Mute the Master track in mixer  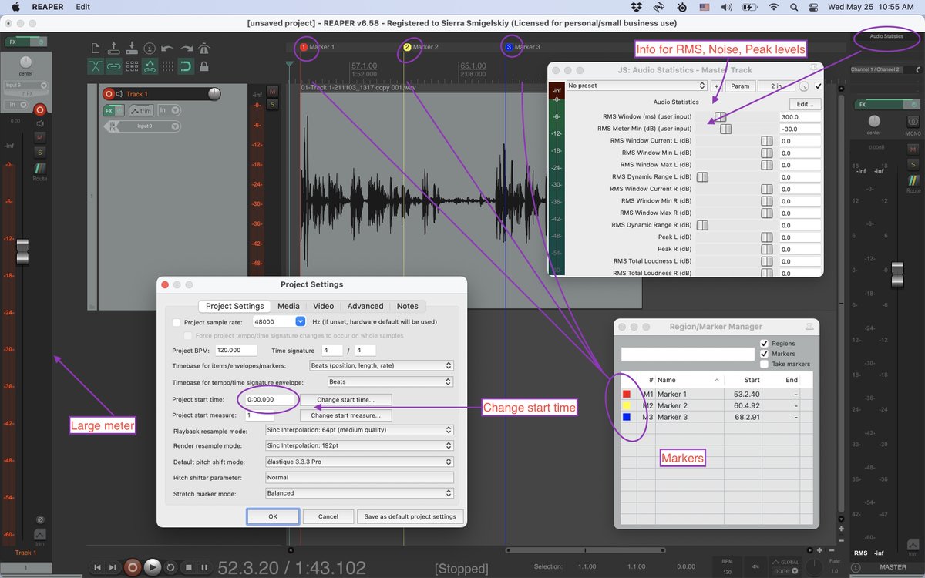pyautogui.click(x=913, y=150)
